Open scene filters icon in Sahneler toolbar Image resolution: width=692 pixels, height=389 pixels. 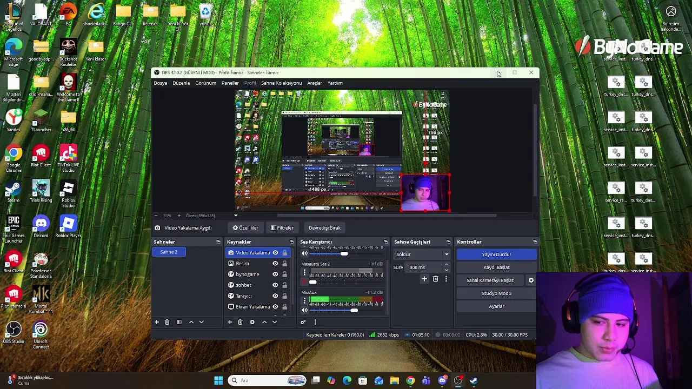[x=179, y=322]
